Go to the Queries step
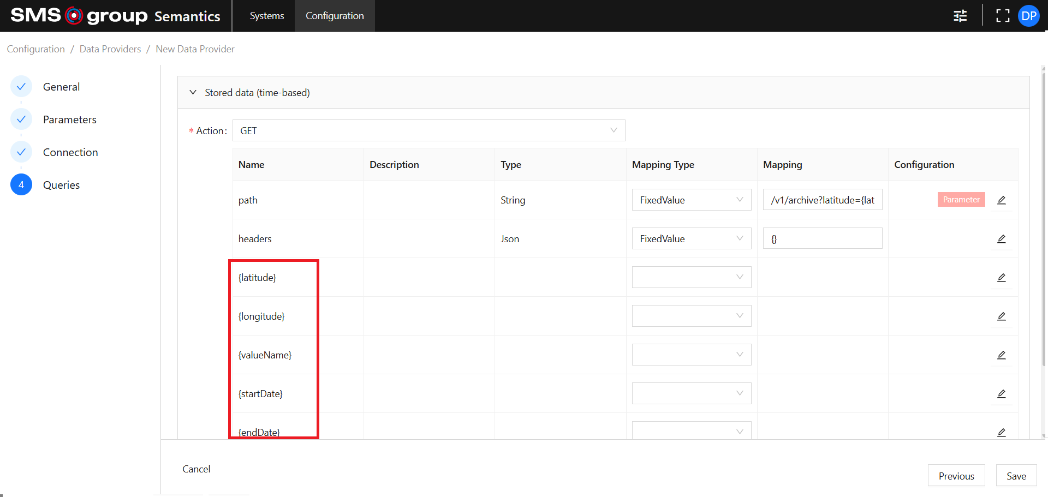The width and height of the screenshot is (1048, 497). 61,185
